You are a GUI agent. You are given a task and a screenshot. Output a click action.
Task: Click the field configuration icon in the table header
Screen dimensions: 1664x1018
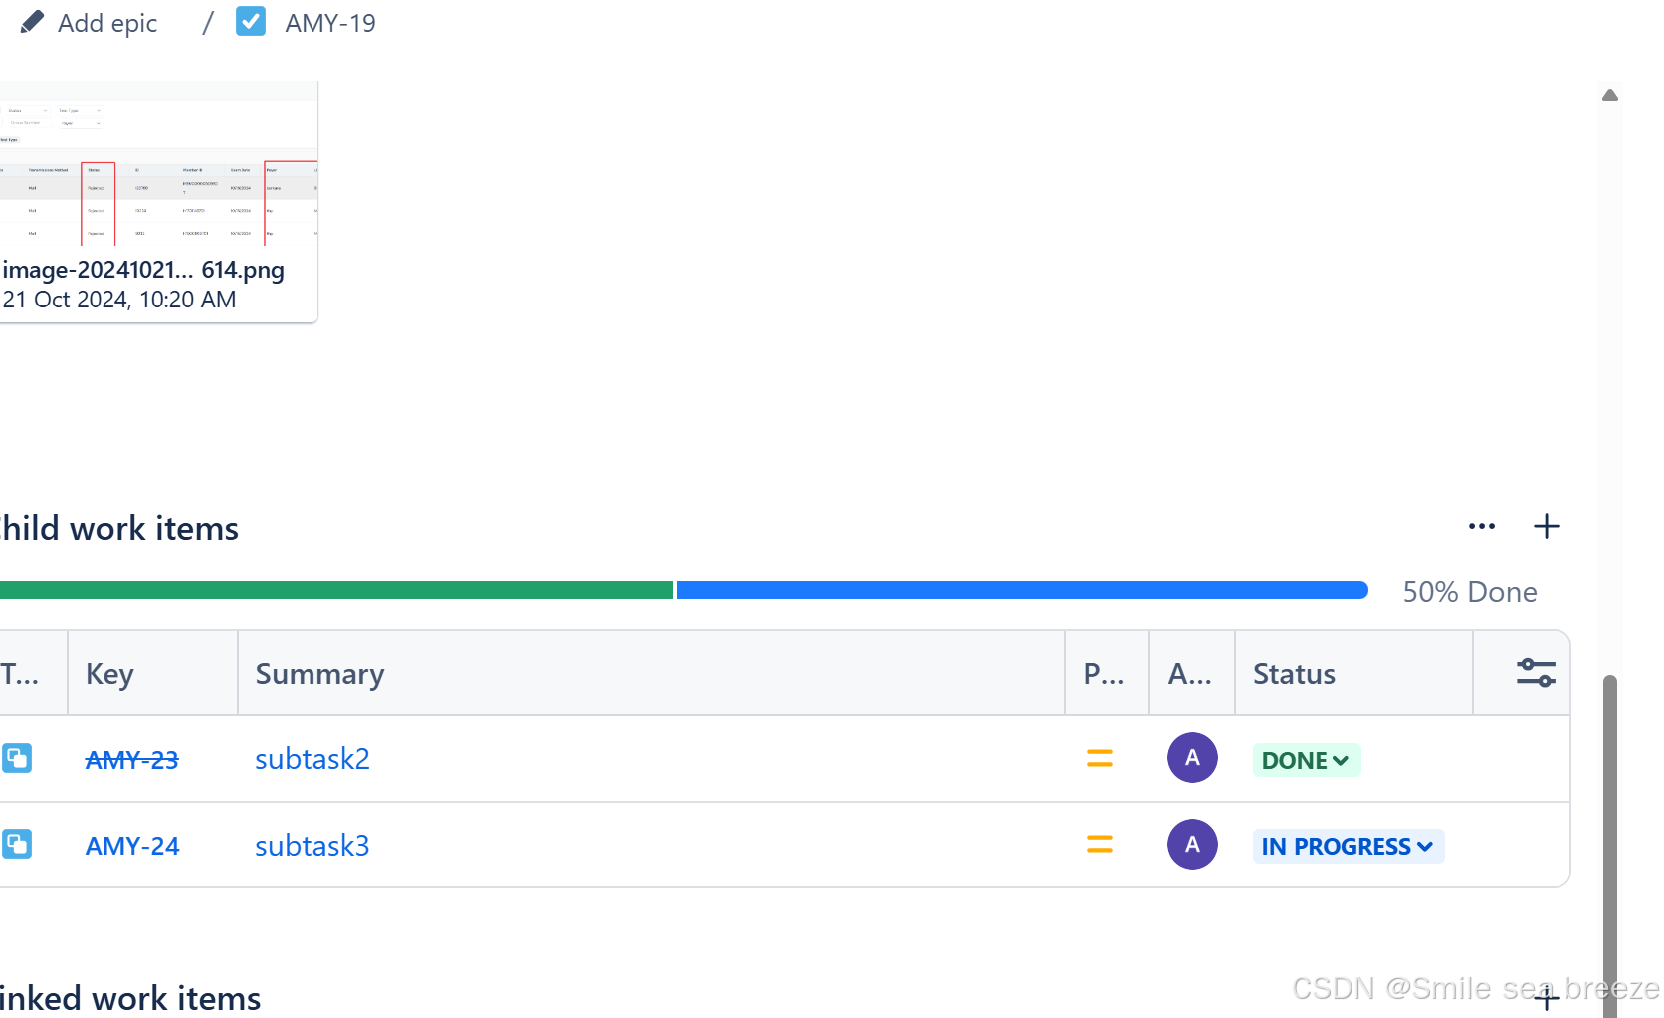click(1535, 672)
